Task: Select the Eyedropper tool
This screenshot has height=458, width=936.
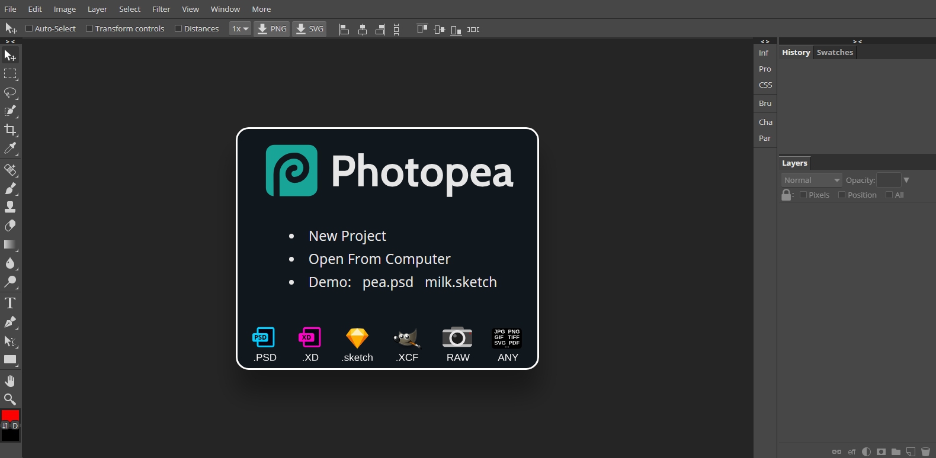Action: [10, 148]
